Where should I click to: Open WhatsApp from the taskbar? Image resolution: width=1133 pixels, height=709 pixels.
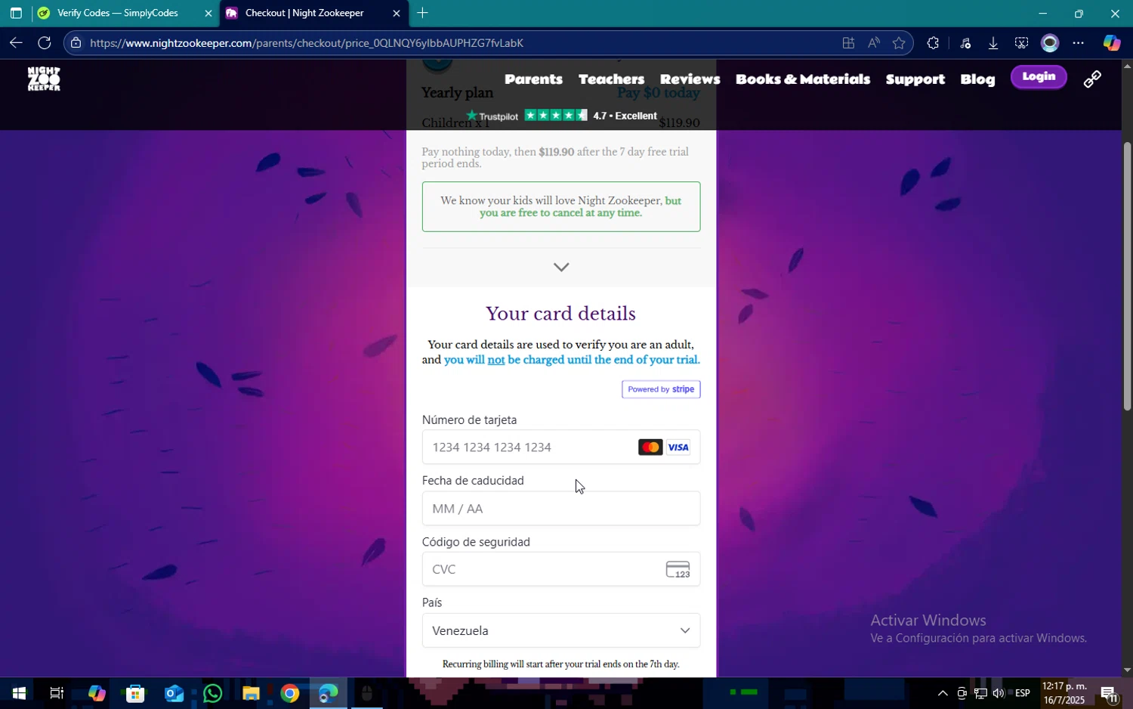coord(212,693)
